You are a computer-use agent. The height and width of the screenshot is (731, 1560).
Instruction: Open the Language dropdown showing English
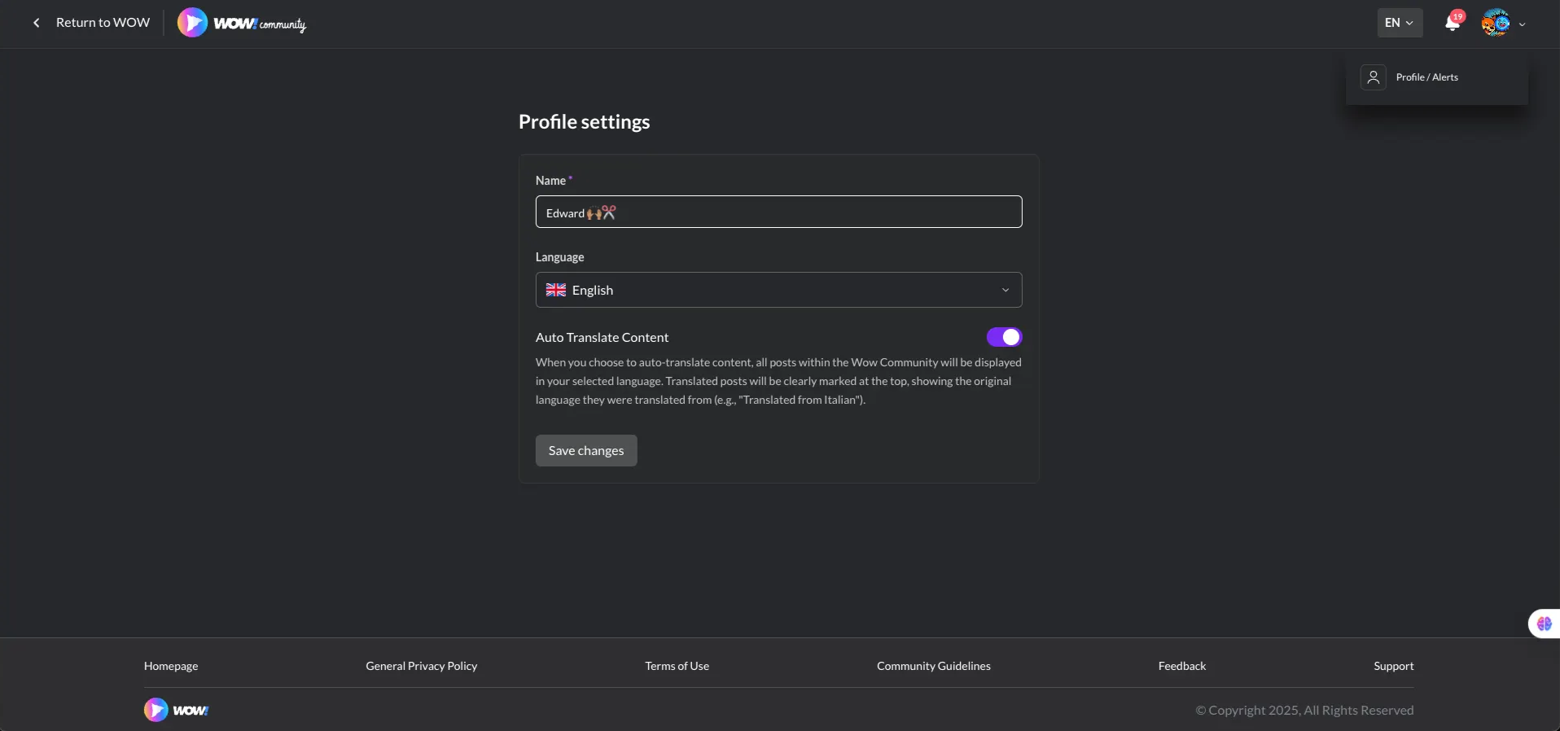(x=778, y=291)
